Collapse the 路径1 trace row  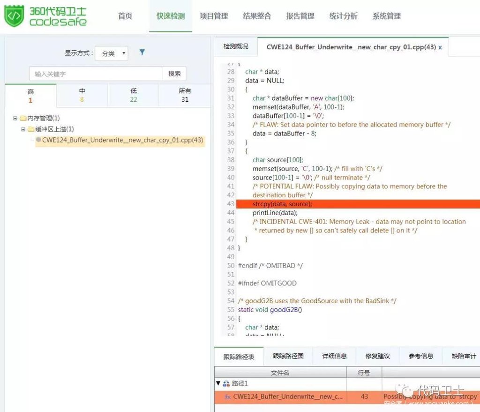218,383
